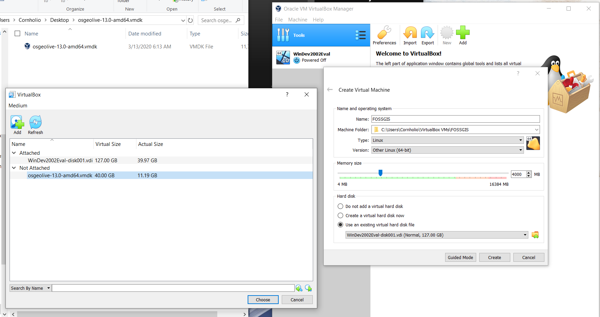Decrease memory size with the down arrow
Viewport: 600px width, 317px height.
click(x=529, y=176)
